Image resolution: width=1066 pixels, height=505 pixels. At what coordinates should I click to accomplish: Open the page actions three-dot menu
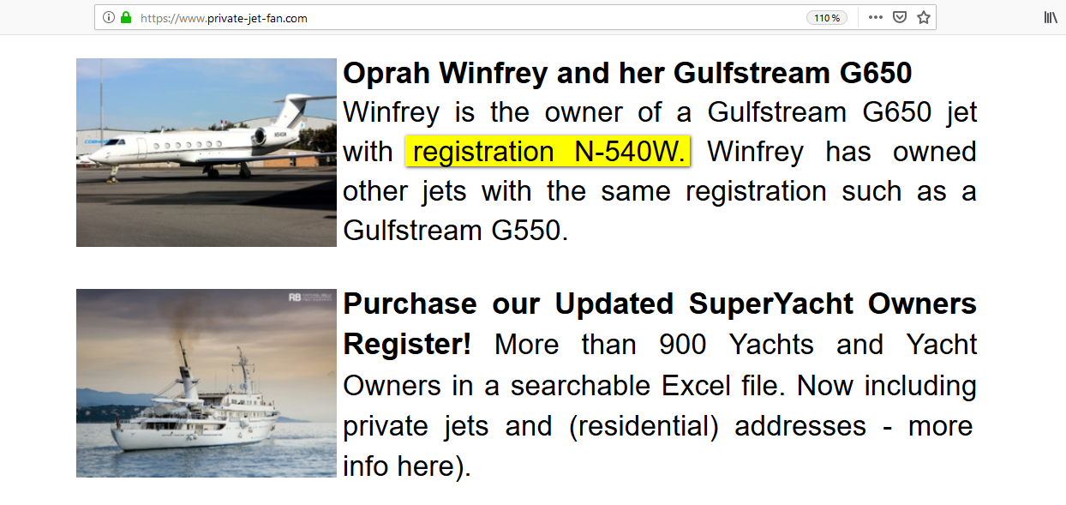875,17
